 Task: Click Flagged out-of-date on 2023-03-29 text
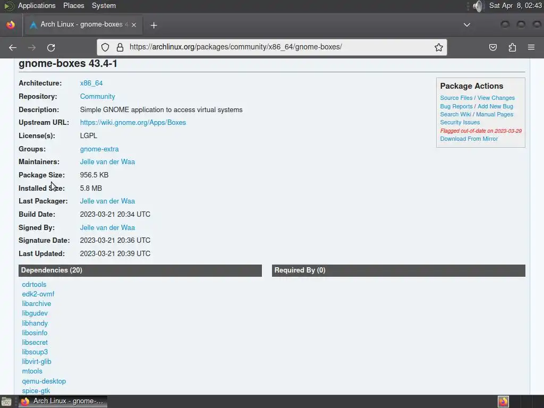(481, 131)
